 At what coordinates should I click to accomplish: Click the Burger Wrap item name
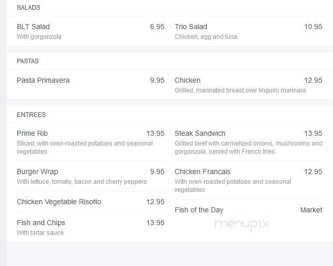[37, 172]
